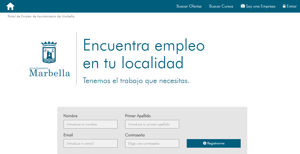The width and height of the screenshot is (300, 154).
Task: Click the 'Contraseña' field label
Action: coord(135,135)
